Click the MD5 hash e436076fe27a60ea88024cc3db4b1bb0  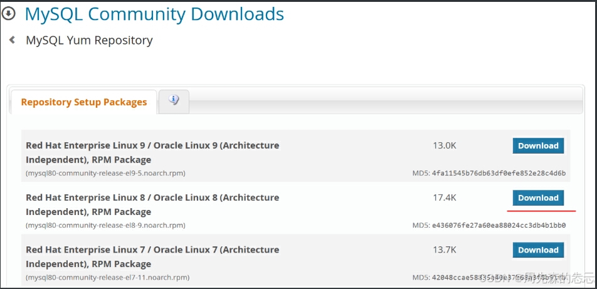coord(499,226)
